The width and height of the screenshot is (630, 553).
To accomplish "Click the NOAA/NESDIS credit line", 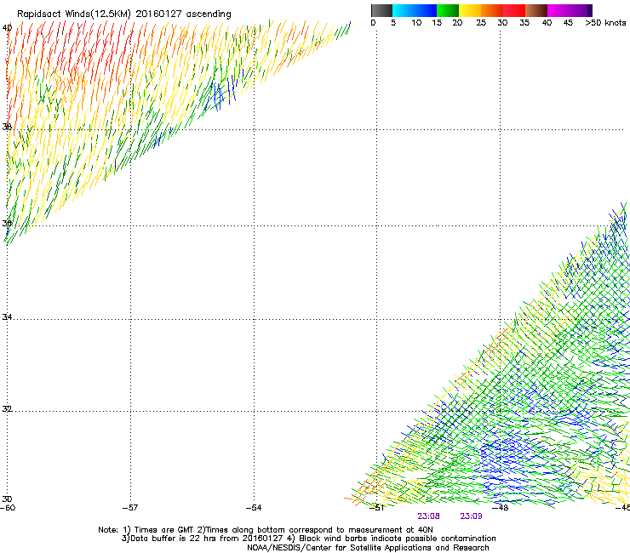I will click(x=368, y=548).
